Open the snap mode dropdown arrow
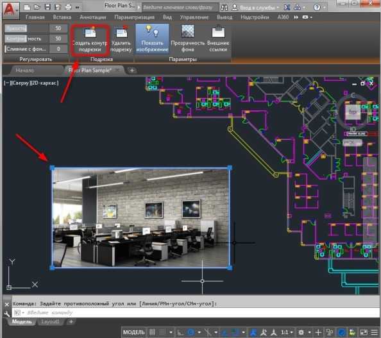Image resolution: width=381 pixels, height=338 pixels. pyautogui.click(x=171, y=332)
